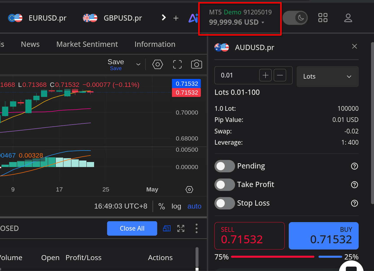Image resolution: width=374 pixels, height=271 pixels.
Task: Click the AUDUSD.pr panel title
Action: (x=255, y=47)
